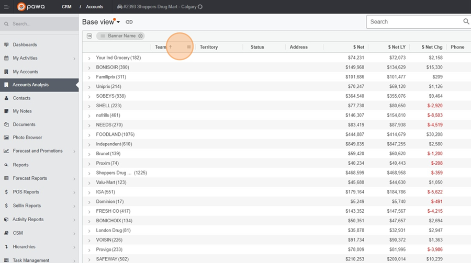Click the Accounts breadcrumb link
471x263 pixels.
point(95,7)
